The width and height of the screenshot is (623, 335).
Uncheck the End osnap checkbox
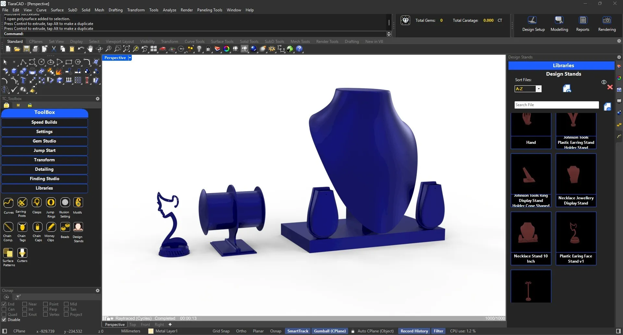[x=4, y=304]
